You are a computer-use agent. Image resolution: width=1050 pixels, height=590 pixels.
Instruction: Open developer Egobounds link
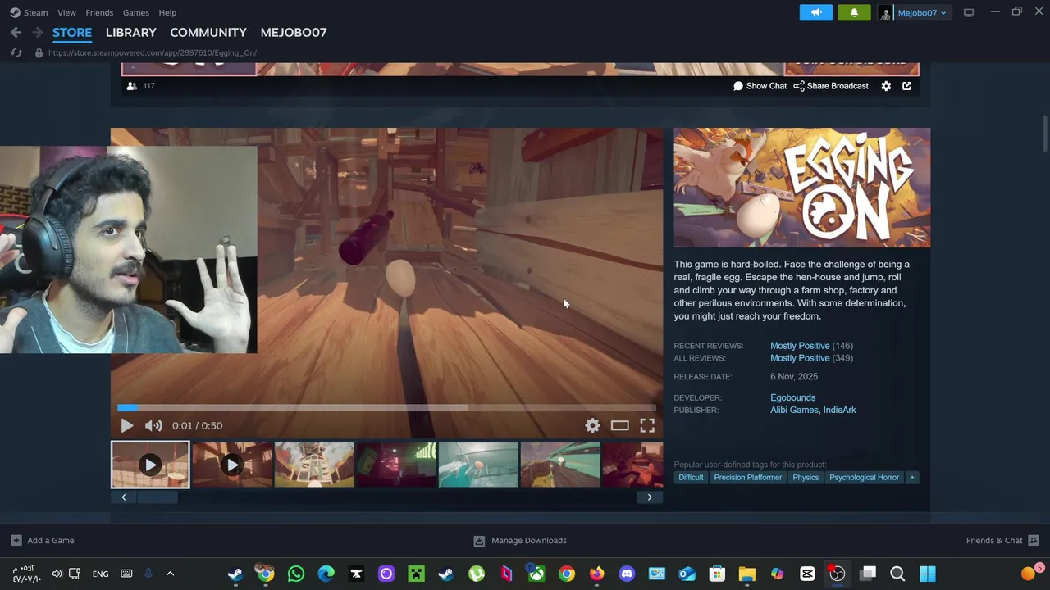pyautogui.click(x=792, y=397)
